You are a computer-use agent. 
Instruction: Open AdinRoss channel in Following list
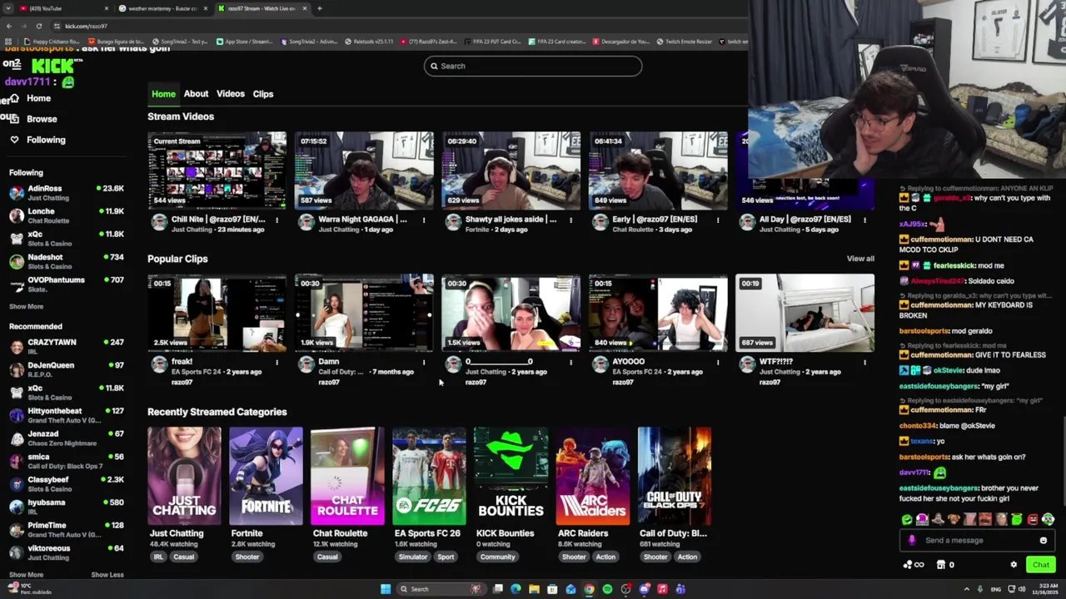click(67, 193)
